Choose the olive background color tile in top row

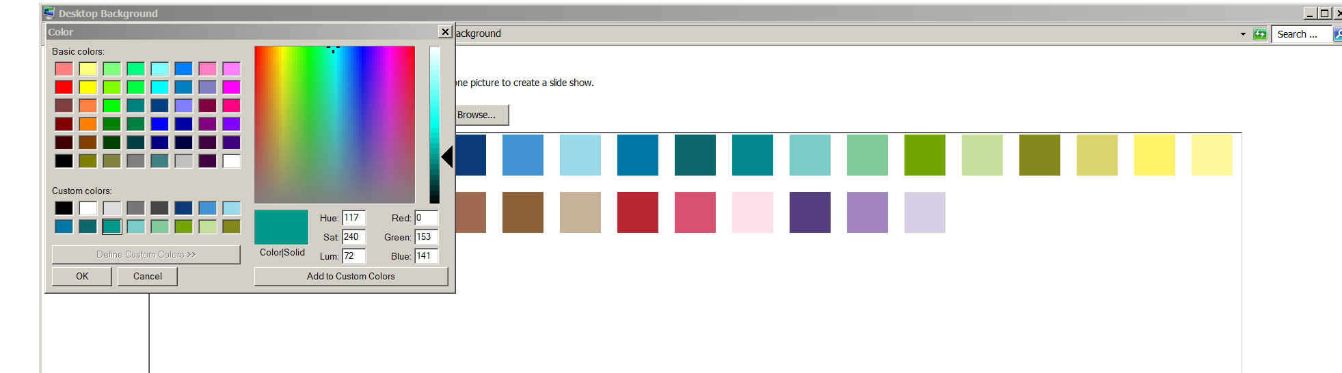point(1039,155)
